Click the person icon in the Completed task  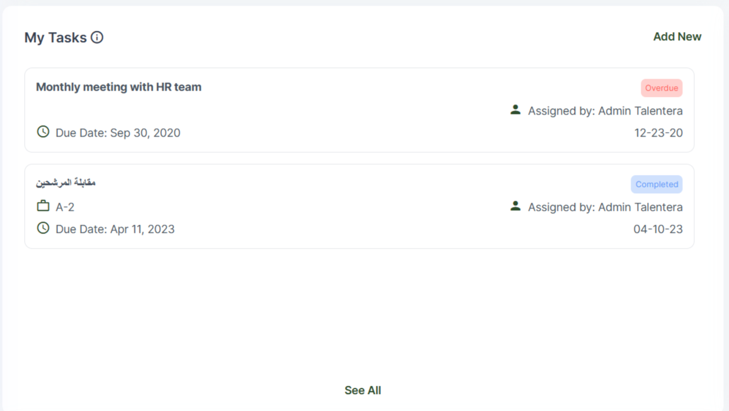pyautogui.click(x=515, y=206)
